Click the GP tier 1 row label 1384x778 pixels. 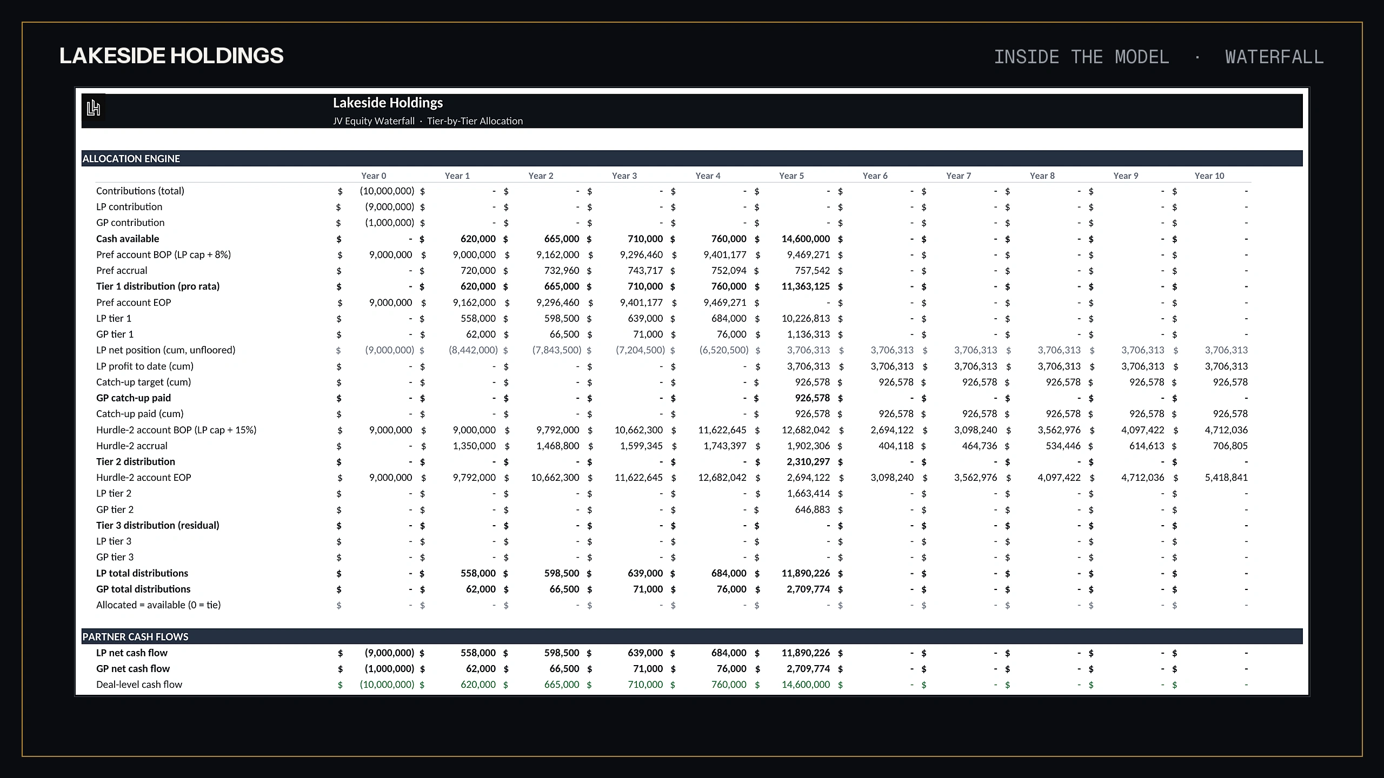(115, 334)
